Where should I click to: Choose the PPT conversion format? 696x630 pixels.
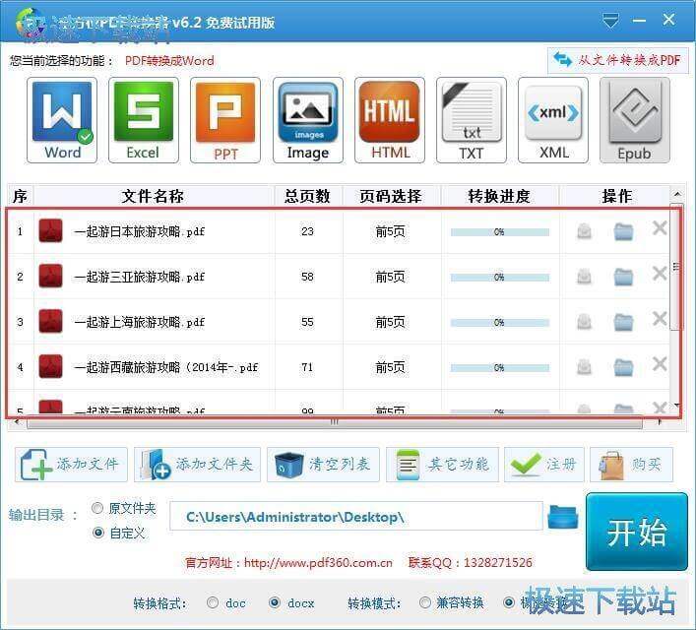pyautogui.click(x=225, y=120)
